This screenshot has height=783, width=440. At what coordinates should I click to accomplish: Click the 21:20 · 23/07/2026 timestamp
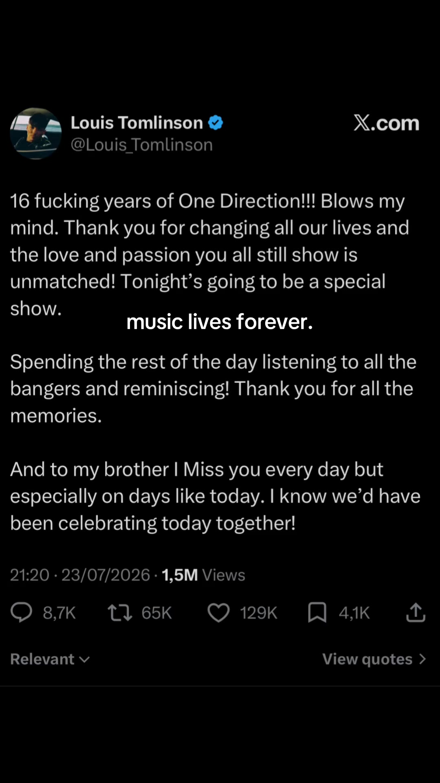80,575
